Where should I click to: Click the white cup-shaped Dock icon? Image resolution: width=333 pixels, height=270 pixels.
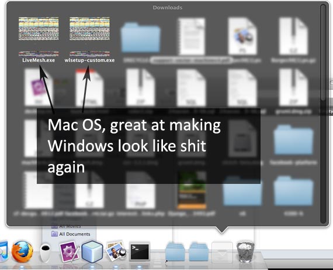point(45,252)
